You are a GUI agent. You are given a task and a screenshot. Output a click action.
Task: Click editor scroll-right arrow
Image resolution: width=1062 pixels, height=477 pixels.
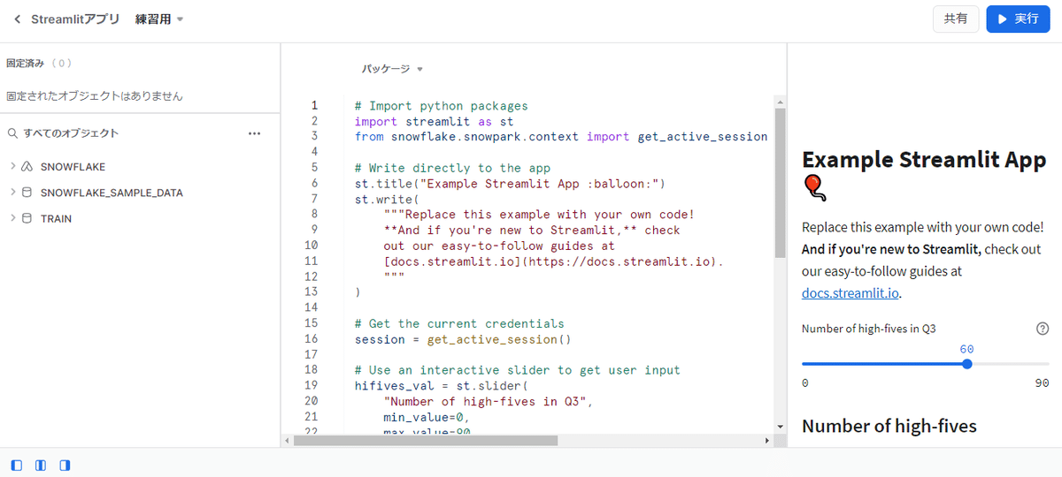click(767, 440)
